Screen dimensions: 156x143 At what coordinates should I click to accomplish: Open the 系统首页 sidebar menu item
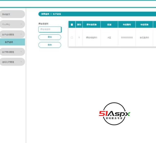[x=12, y=14]
